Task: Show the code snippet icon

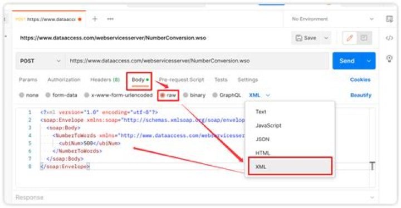Action: (389, 38)
